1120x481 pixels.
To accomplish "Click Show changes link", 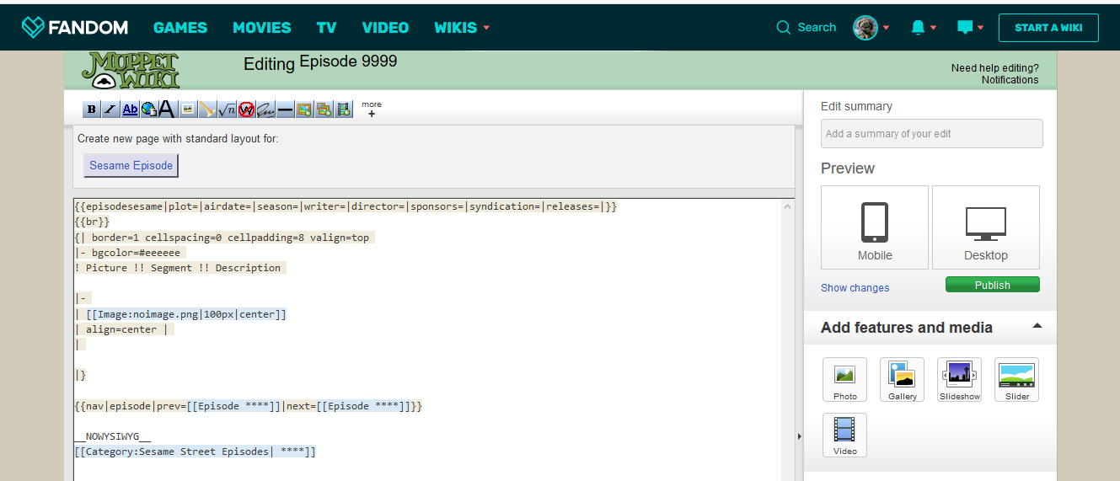I will 855,288.
